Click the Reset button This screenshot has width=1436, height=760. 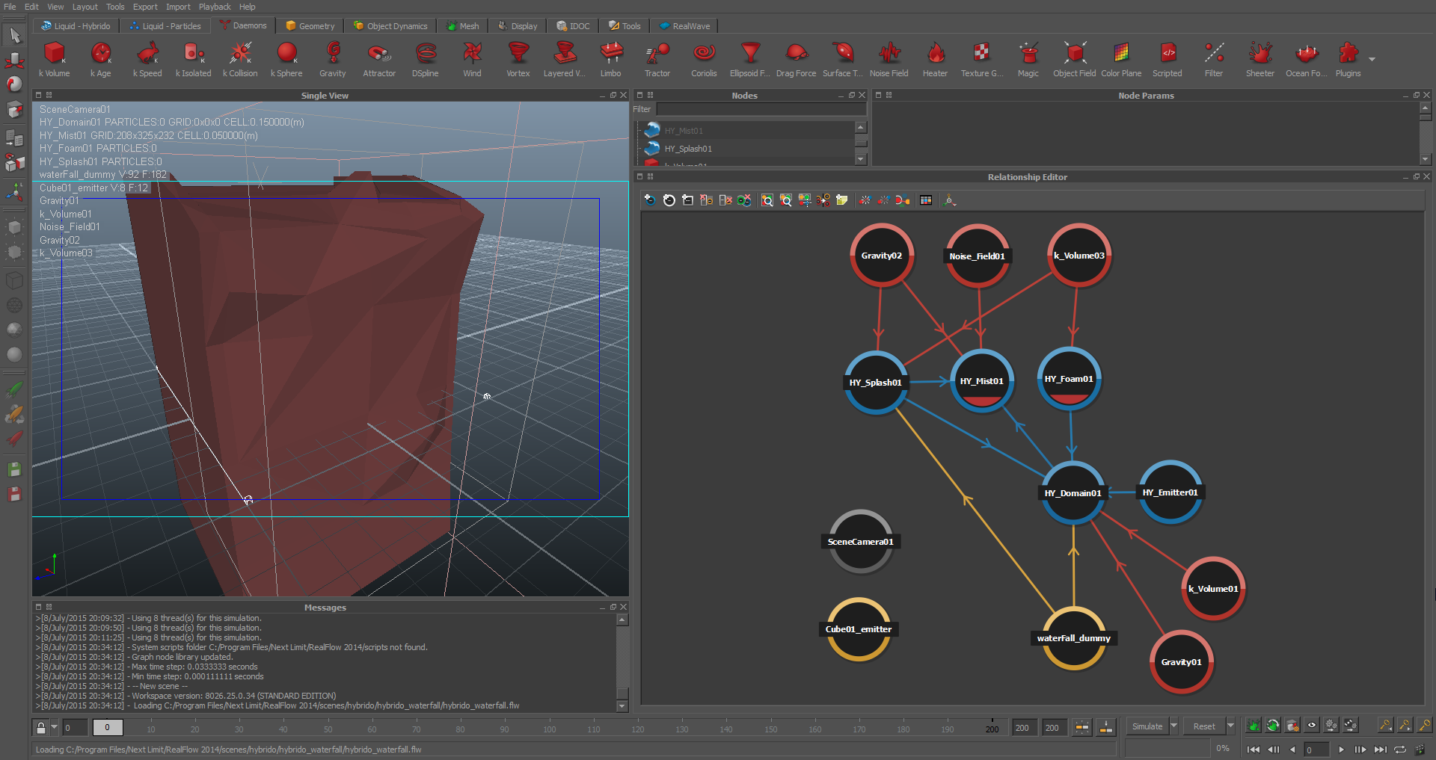pyautogui.click(x=1203, y=726)
